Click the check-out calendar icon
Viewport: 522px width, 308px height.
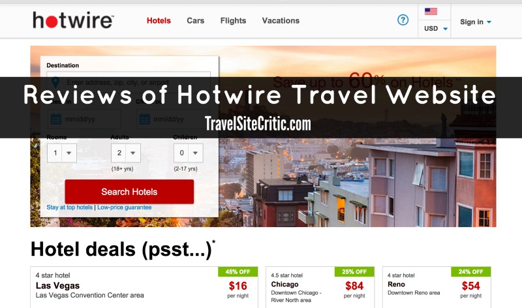(x=144, y=119)
